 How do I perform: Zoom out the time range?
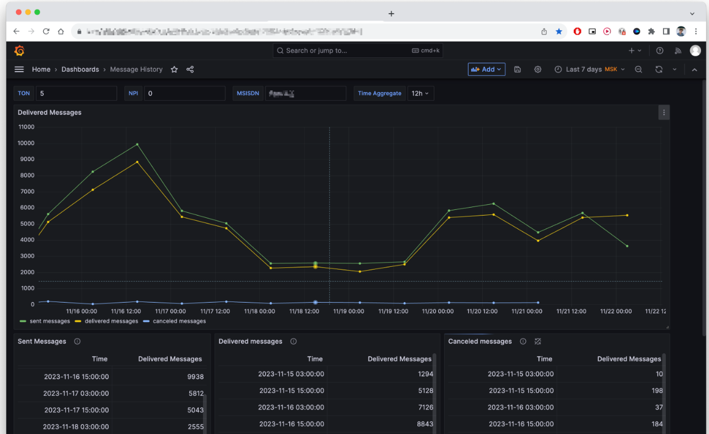click(x=638, y=69)
